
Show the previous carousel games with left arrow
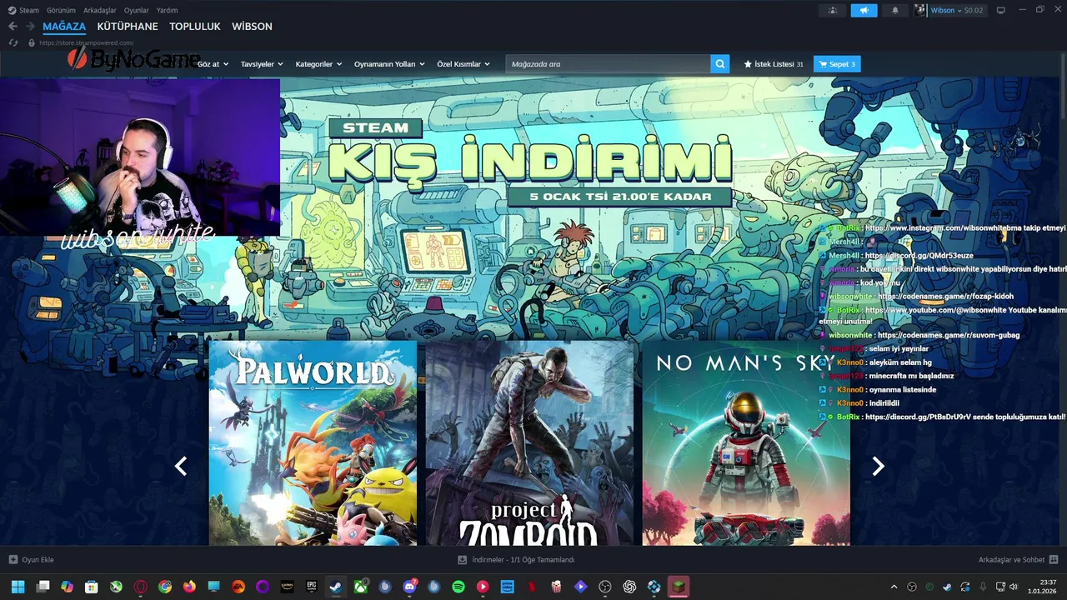[x=181, y=467]
